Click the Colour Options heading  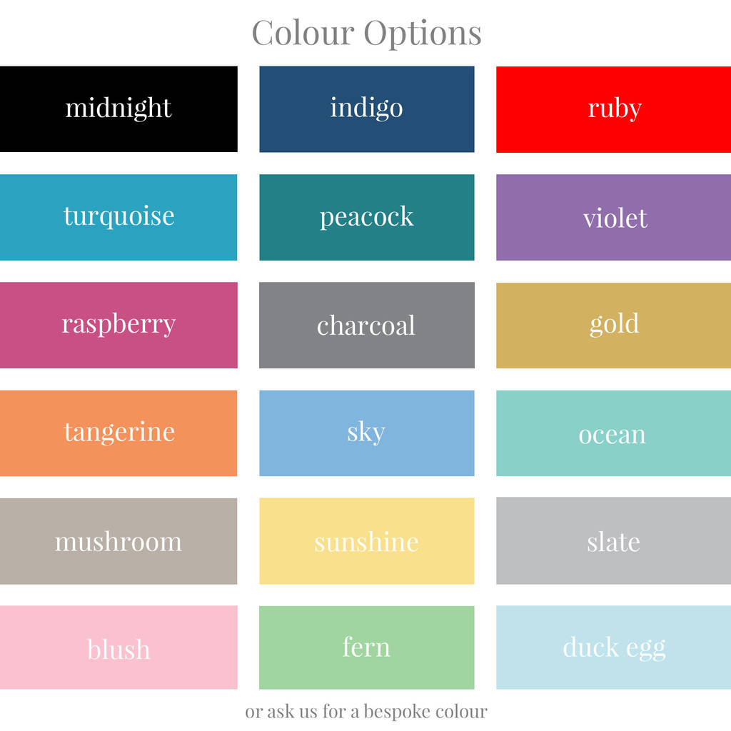[x=366, y=33]
